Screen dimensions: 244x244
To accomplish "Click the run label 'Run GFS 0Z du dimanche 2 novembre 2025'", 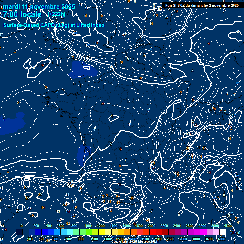I will [202, 5].
